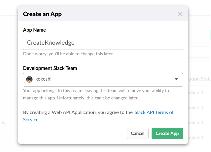This screenshot has width=211, height=152.
Task: Close the Create an App dialog
Action: 180,14
